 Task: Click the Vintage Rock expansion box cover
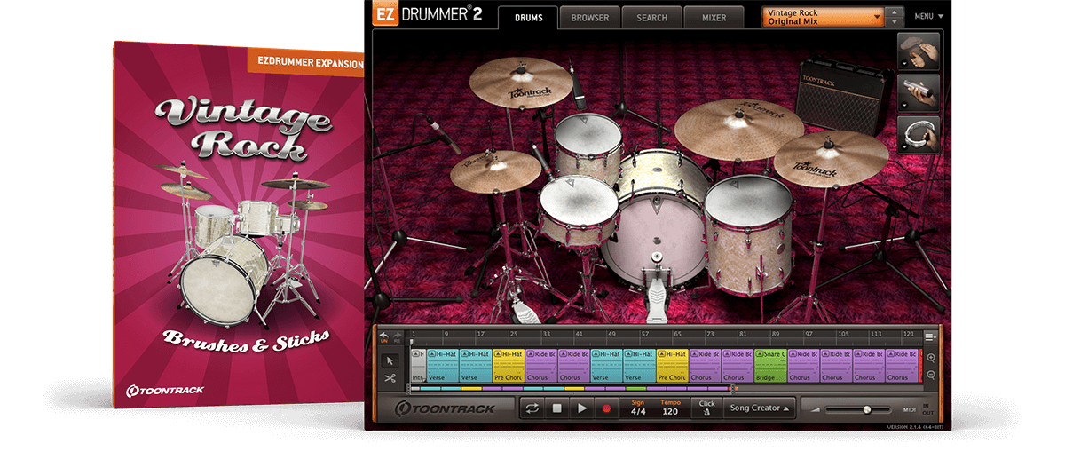[x=240, y=224]
